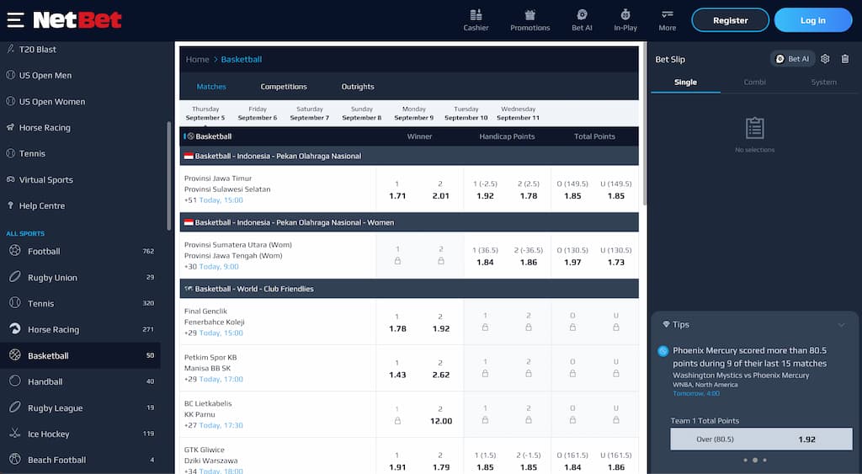Open Bet AI in top navigation

pyautogui.click(x=583, y=20)
